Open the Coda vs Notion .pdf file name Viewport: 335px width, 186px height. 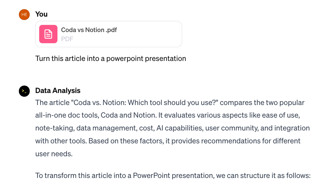(x=89, y=30)
